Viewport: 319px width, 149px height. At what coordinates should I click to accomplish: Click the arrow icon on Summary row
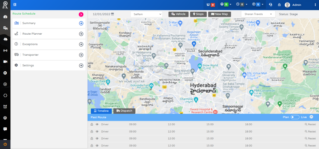81,23
